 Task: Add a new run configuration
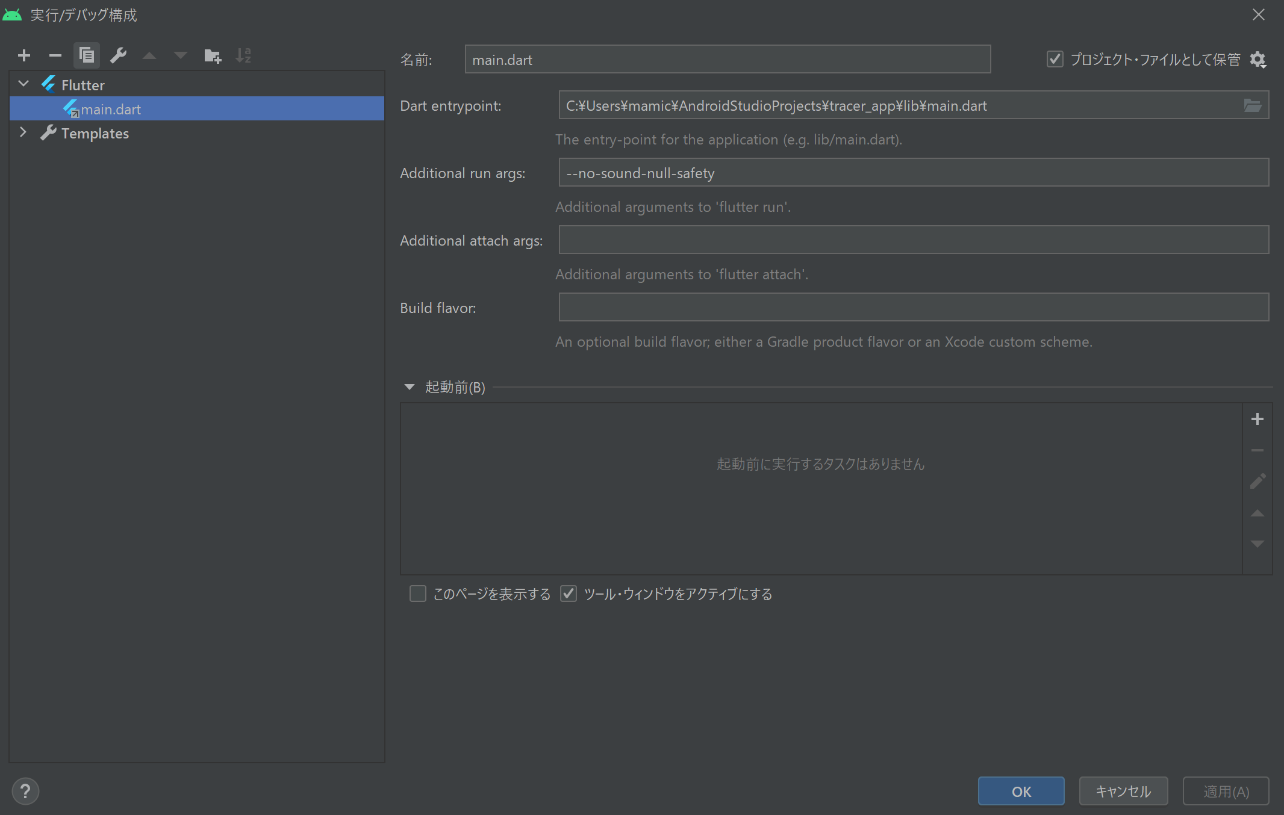(x=24, y=55)
